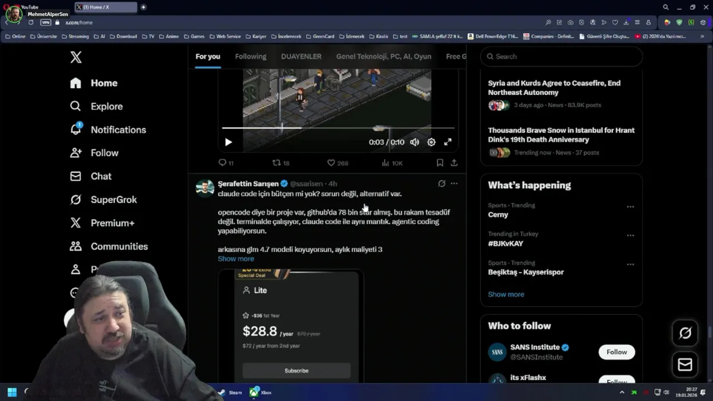Show hidden system tray icons
The image size is (713, 401).
click(x=622, y=392)
